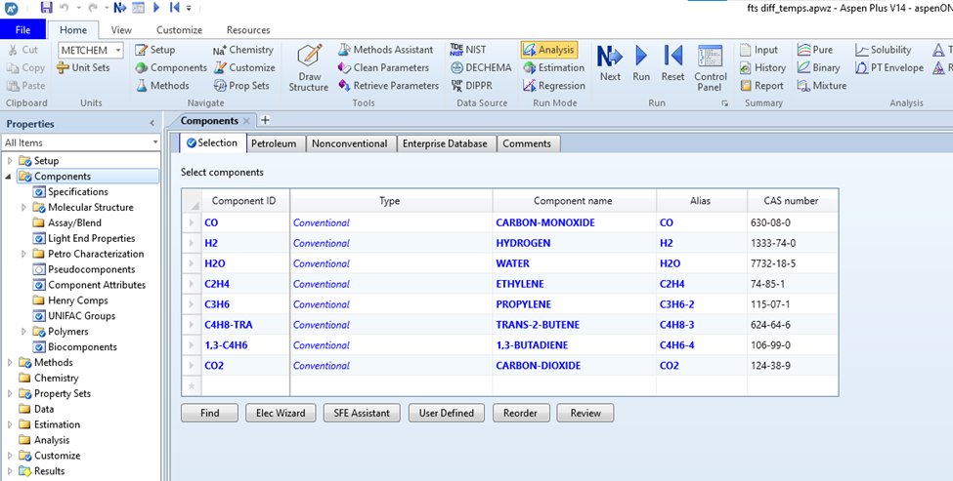Open PT Envelope analysis

tap(888, 67)
